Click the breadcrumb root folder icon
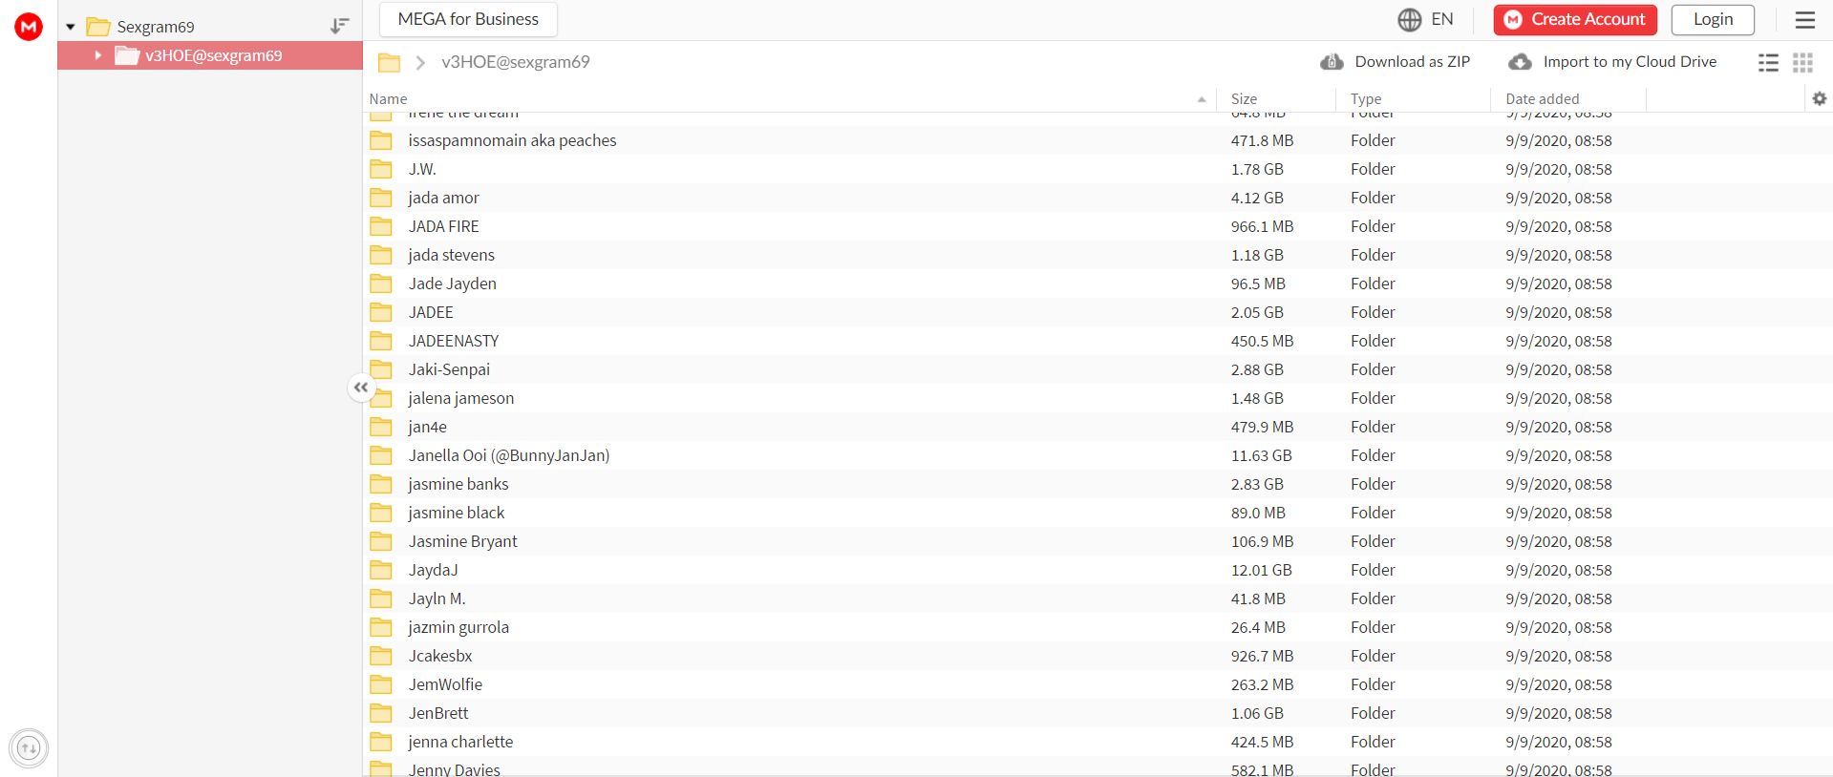Image resolution: width=1833 pixels, height=777 pixels. point(389,63)
